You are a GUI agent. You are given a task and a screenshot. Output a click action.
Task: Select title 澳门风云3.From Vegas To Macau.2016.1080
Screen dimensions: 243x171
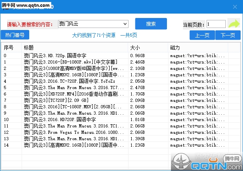[74, 132]
